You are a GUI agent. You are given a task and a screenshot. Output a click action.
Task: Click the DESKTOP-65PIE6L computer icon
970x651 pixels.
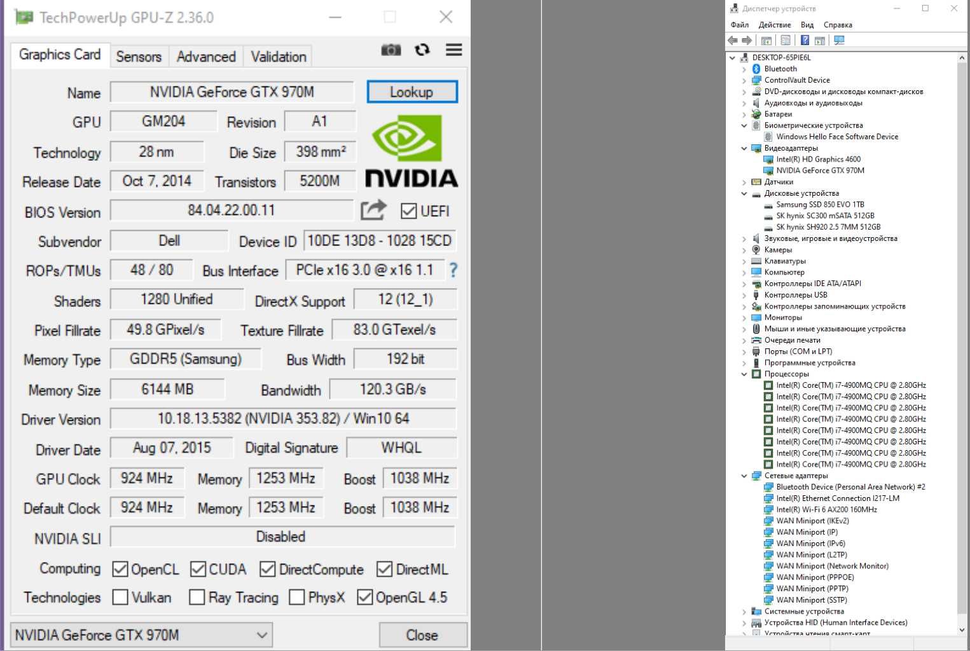tap(744, 57)
